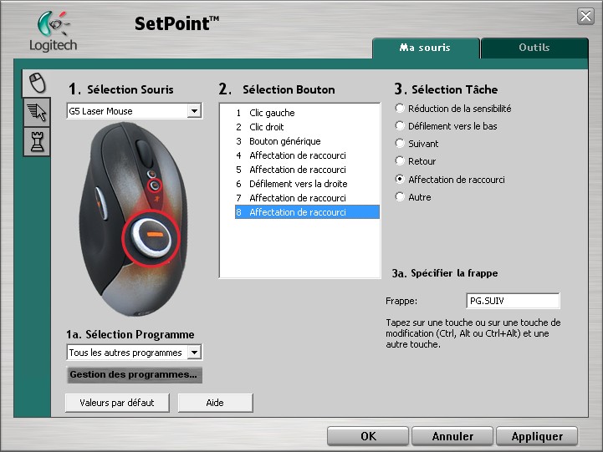603x452 pixels.
Task: Select button 3 Bouton générique
Action: pyautogui.click(x=307, y=141)
